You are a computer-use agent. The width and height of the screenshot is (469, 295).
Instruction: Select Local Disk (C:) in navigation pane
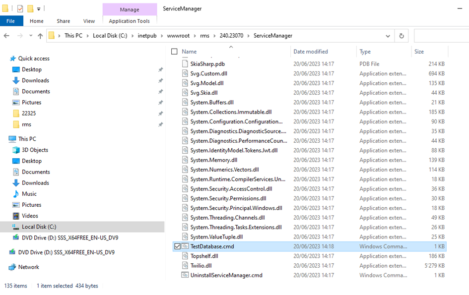pyautogui.click(x=39, y=227)
